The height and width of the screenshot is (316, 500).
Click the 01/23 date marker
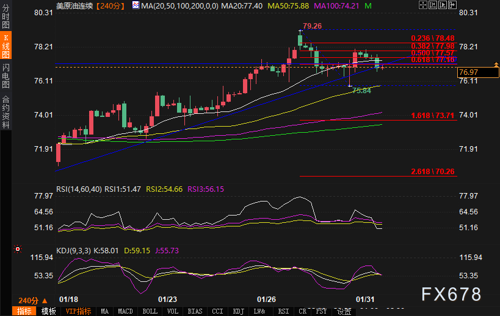(x=167, y=299)
